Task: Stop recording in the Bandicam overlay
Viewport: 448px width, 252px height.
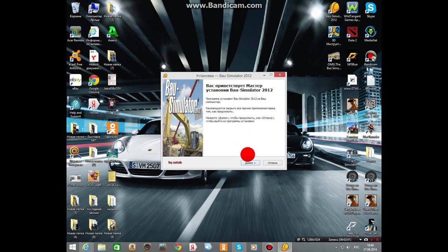Action: [x=377, y=239]
